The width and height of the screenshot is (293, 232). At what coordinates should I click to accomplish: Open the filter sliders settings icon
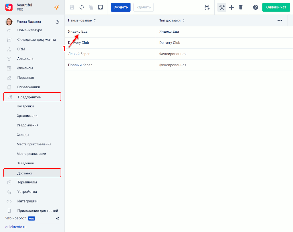[207, 7]
